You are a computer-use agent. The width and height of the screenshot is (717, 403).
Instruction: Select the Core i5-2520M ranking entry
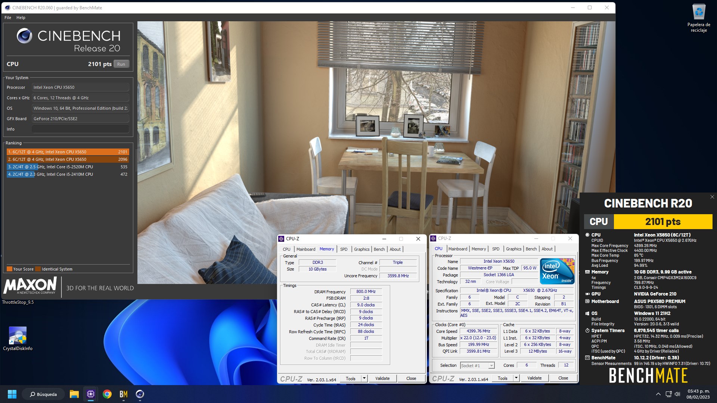click(68, 167)
